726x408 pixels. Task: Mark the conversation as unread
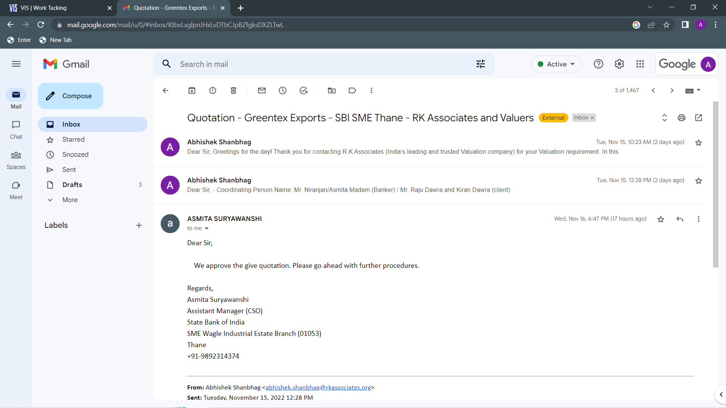coord(262,91)
